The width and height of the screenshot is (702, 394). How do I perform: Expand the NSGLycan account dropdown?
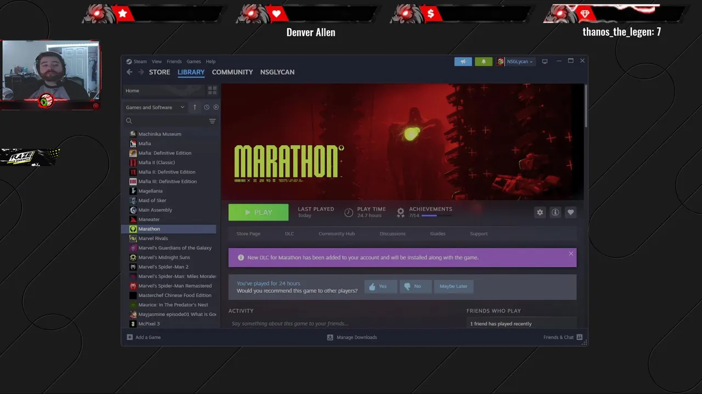(515, 61)
